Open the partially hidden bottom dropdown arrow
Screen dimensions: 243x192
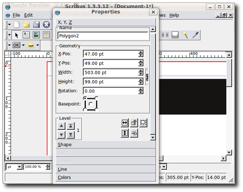pos(164,167)
